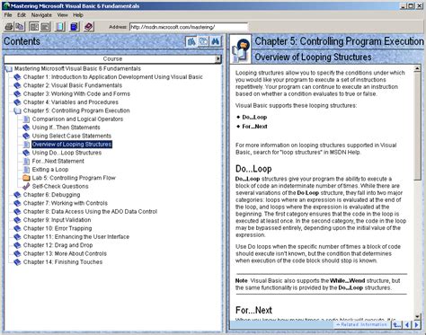Click the book icon beside Chapter 2
Image resolution: width=426 pixels, height=335 pixels.
pos(17,85)
